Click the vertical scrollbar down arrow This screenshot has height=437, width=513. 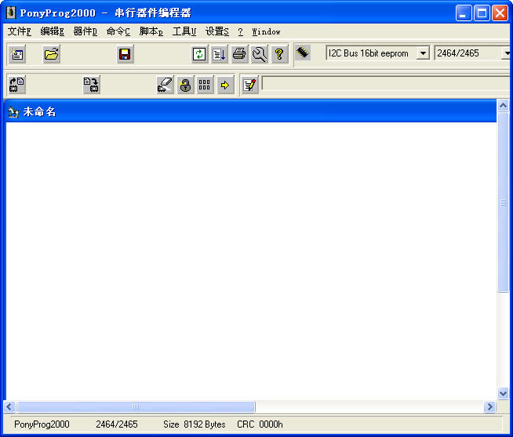[504, 394]
